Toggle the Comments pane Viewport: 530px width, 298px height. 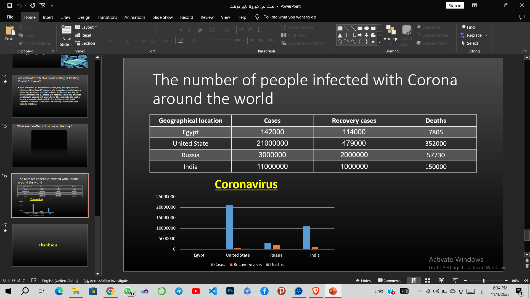389,281
